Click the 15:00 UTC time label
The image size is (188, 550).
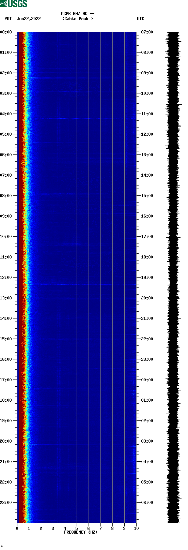[147, 196]
